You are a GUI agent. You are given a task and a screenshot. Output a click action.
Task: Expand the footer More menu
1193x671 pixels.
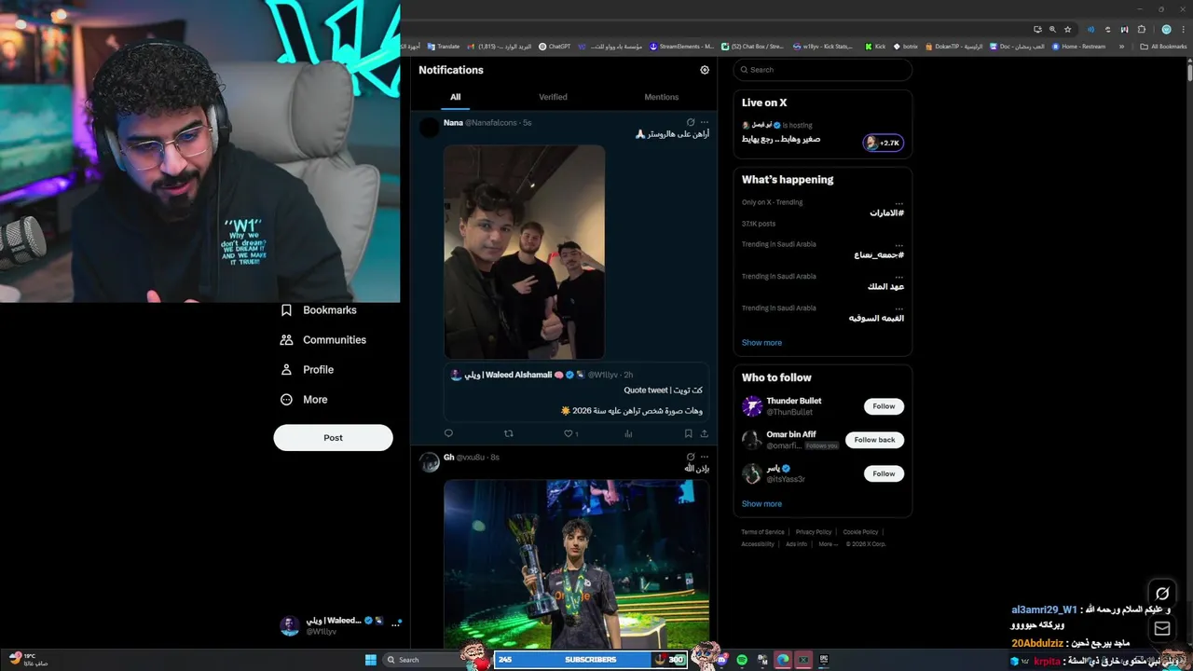pyautogui.click(x=827, y=544)
